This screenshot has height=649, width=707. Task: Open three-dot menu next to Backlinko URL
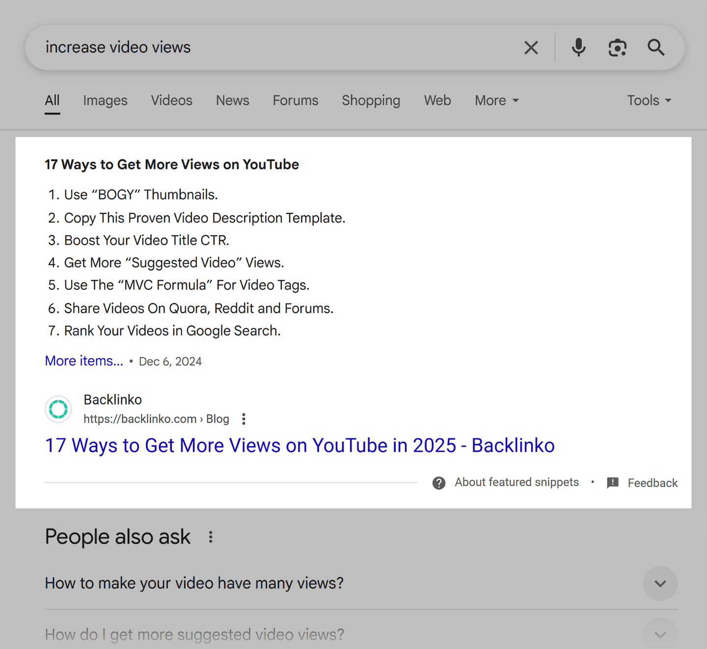(x=244, y=419)
